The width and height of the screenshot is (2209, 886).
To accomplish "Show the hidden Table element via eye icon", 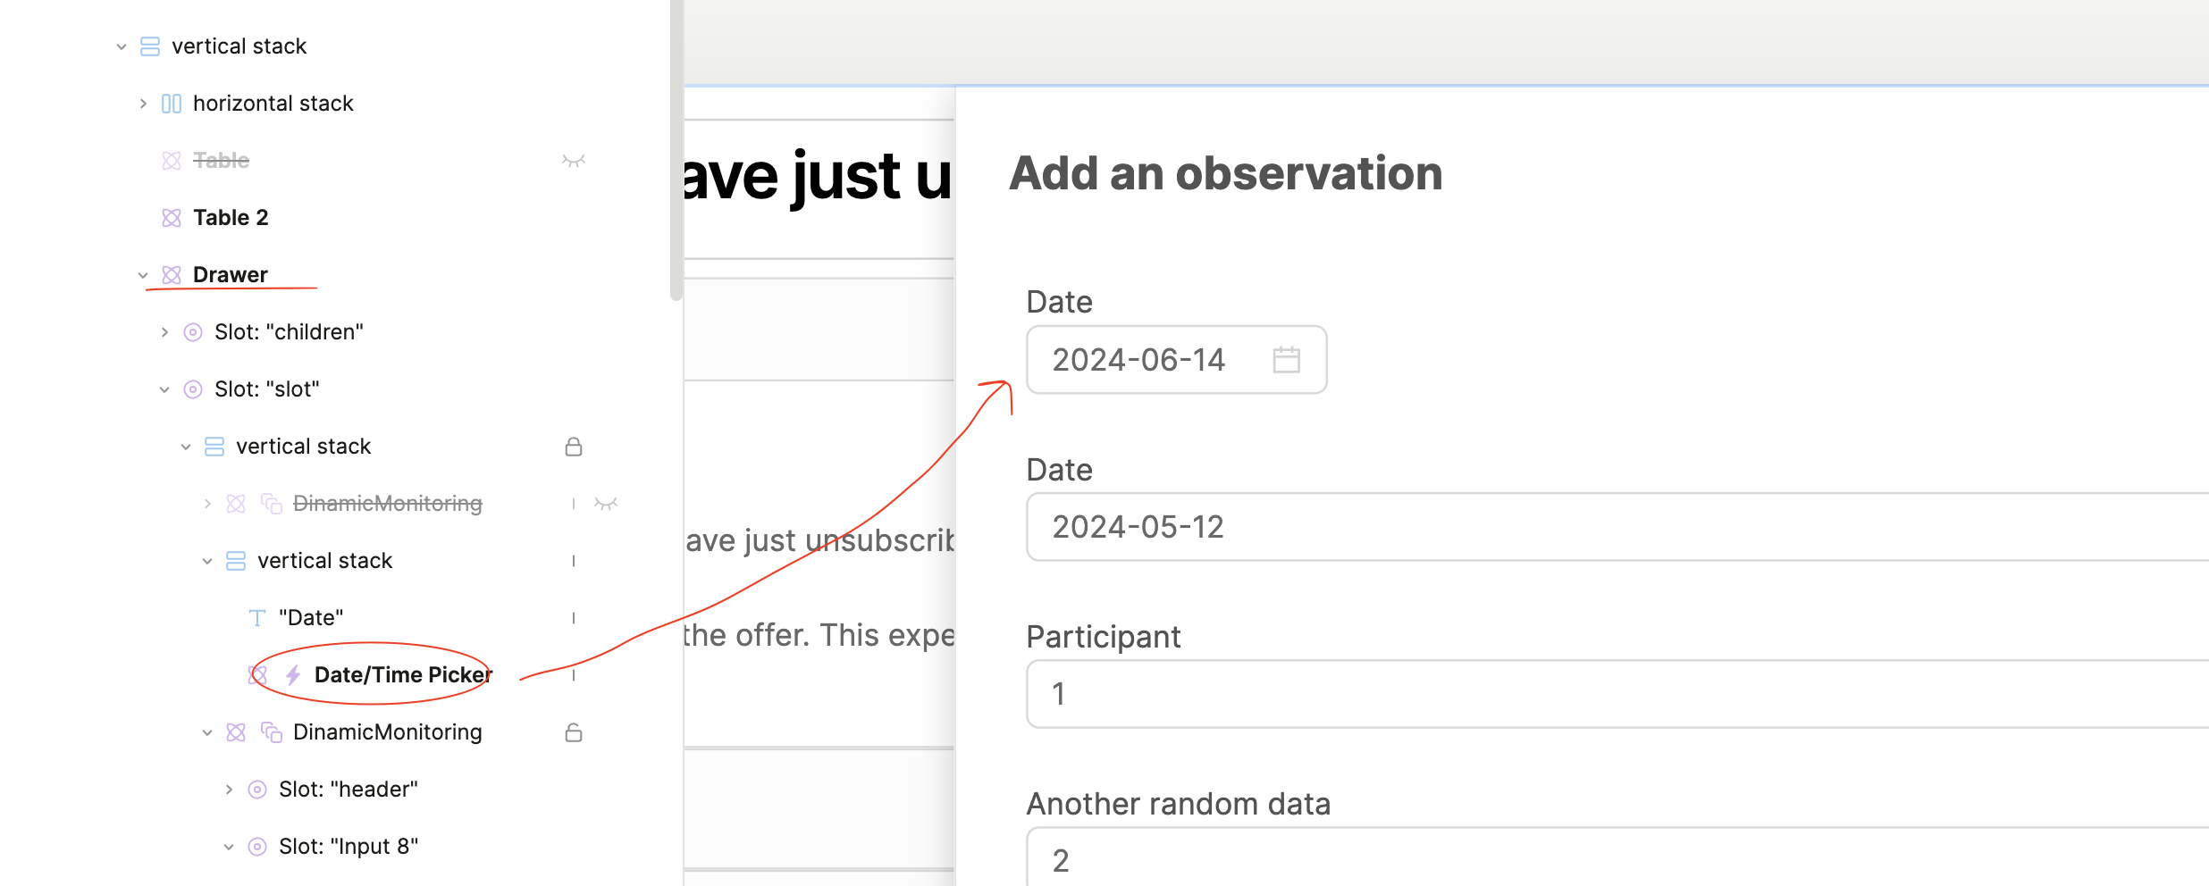I will (x=574, y=161).
